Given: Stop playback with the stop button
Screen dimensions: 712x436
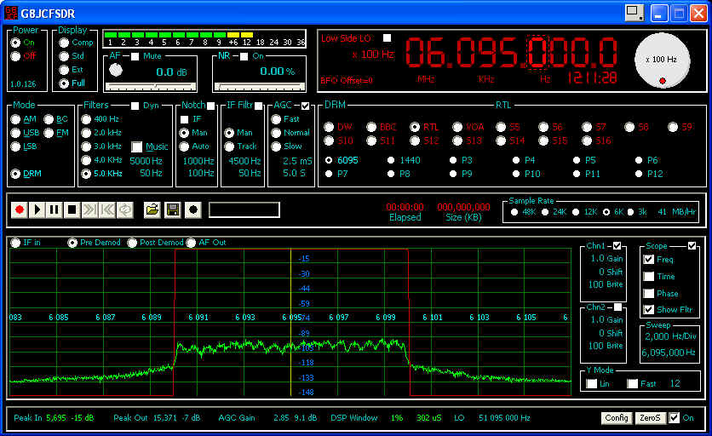Looking at the screenshot, I should 72,209.
